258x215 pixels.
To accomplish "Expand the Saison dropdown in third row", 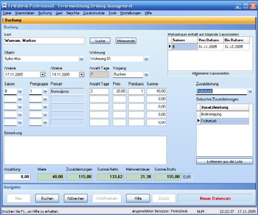I will coord(20,107).
